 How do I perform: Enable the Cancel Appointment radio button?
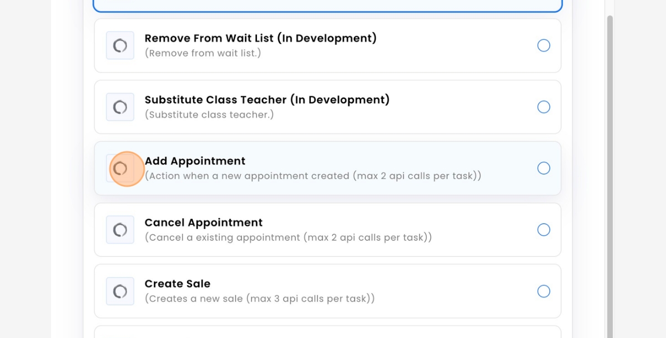pos(544,229)
